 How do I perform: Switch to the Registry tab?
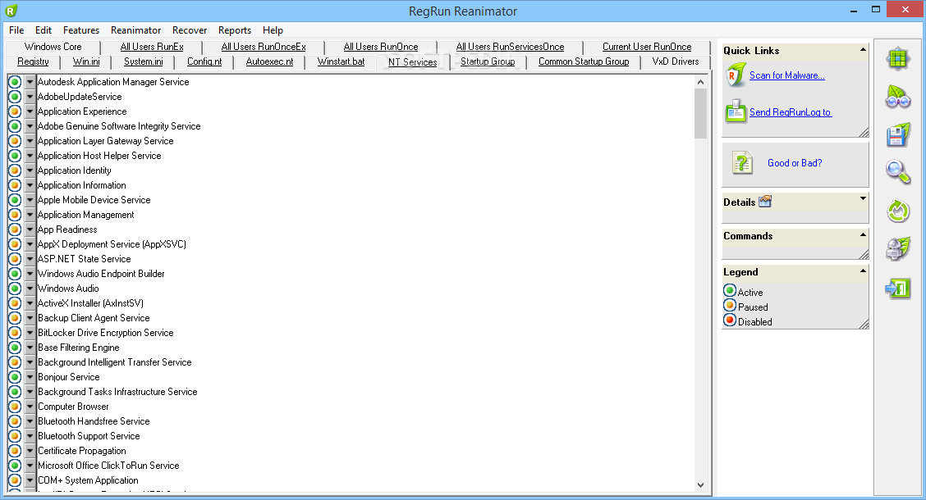tap(33, 61)
